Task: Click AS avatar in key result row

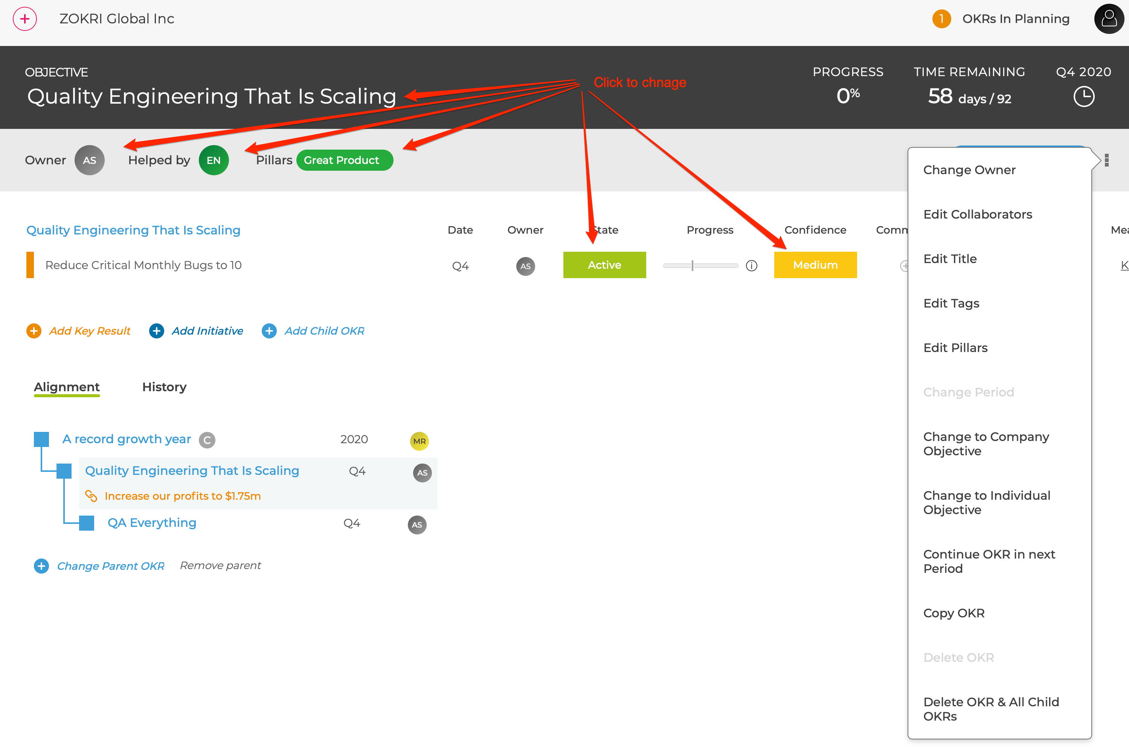Action: [x=525, y=266]
